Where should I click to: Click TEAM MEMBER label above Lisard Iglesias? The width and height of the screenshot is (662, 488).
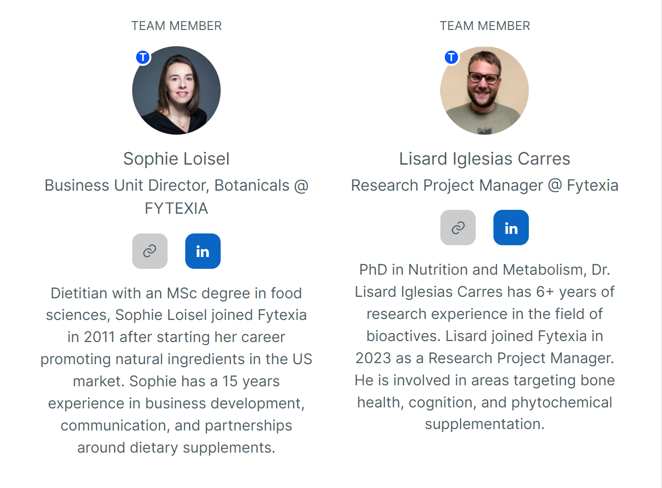point(485,26)
